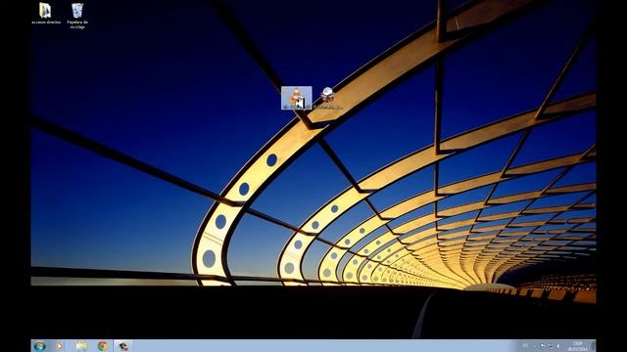
Task: Open Windows Media Player from the taskbar
Action: [60, 346]
